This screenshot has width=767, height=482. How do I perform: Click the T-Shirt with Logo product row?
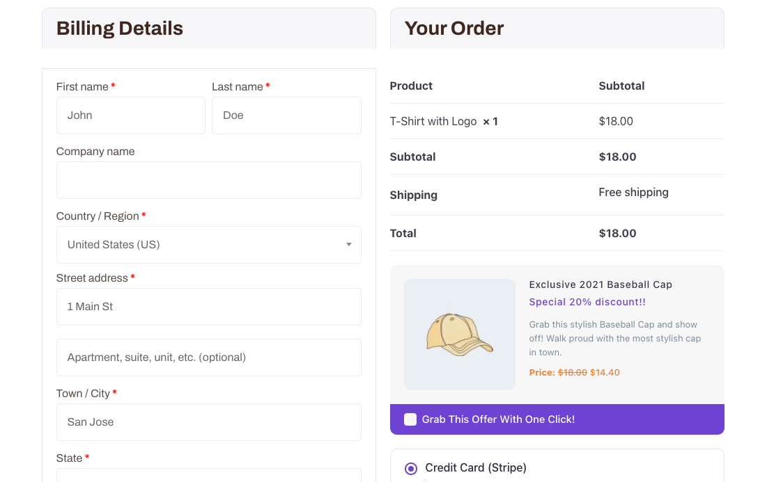click(557, 121)
